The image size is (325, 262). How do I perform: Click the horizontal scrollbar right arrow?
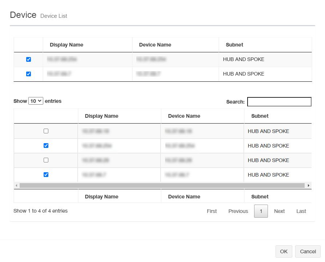point(309,186)
